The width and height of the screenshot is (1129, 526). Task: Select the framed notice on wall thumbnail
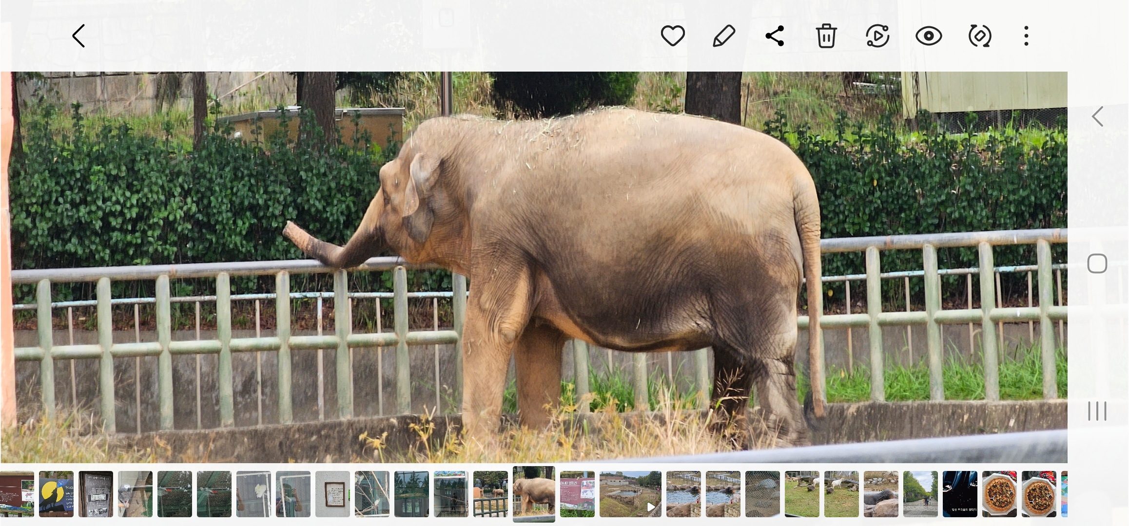[333, 494]
